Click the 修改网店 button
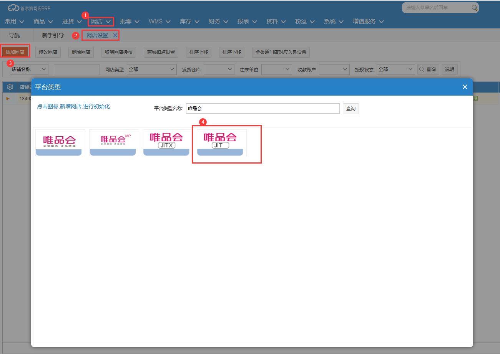 (x=48, y=52)
